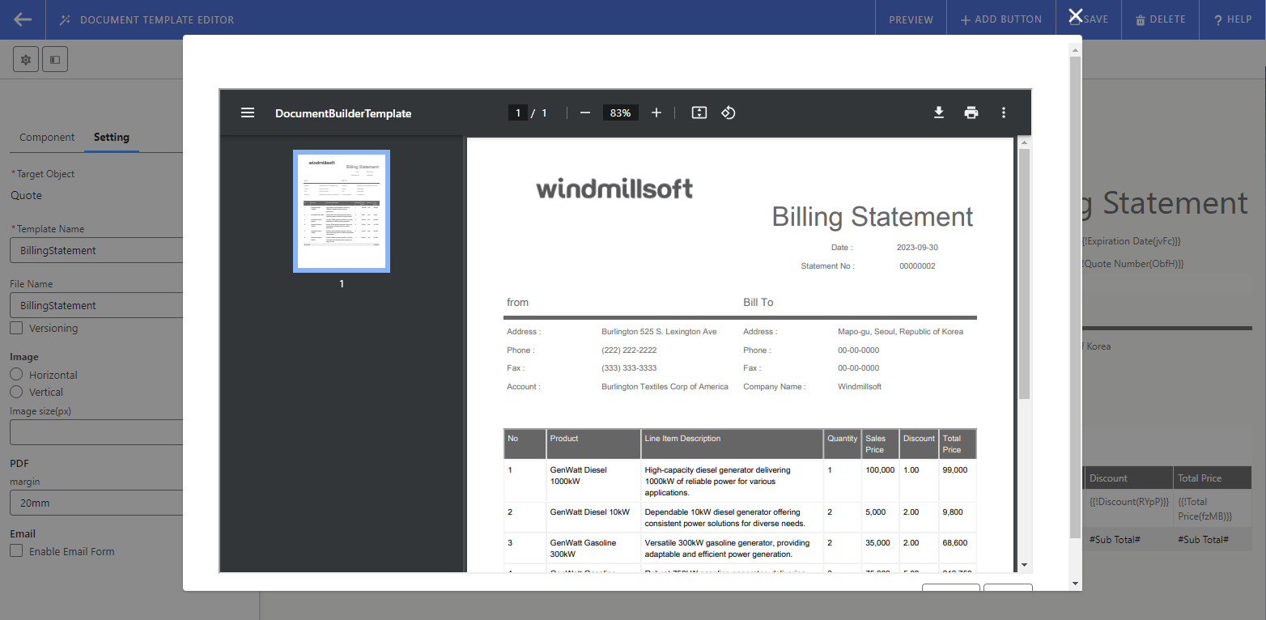Check the Enable Email Form box
This screenshot has width=1266, height=620.
[x=16, y=551]
